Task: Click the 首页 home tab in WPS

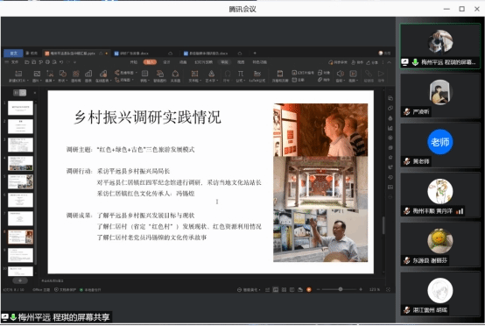Action: (x=14, y=53)
